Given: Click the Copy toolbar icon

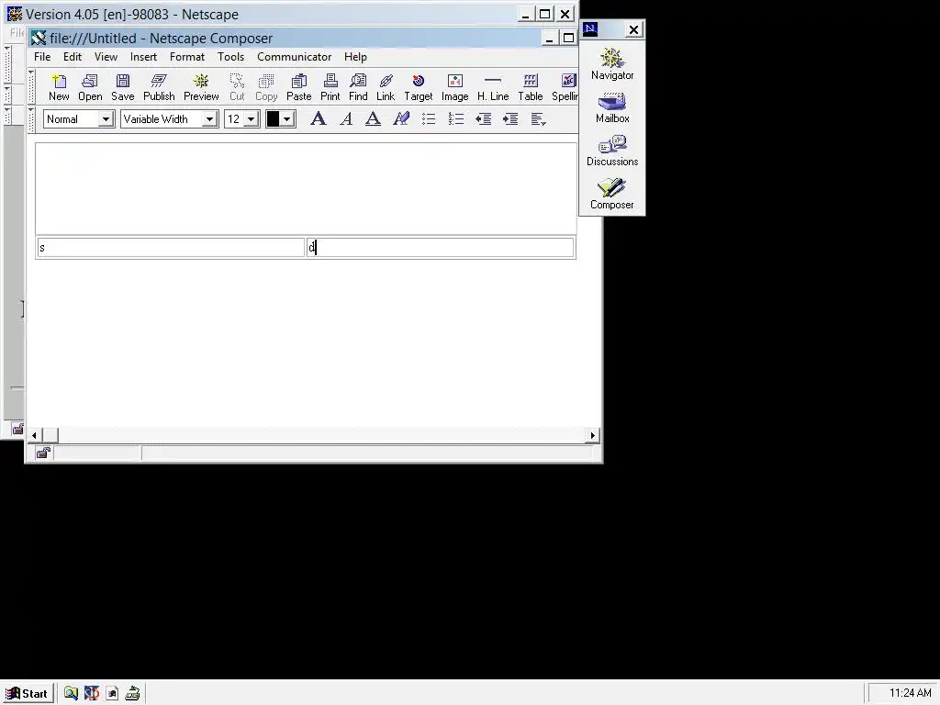Looking at the screenshot, I should (266, 87).
